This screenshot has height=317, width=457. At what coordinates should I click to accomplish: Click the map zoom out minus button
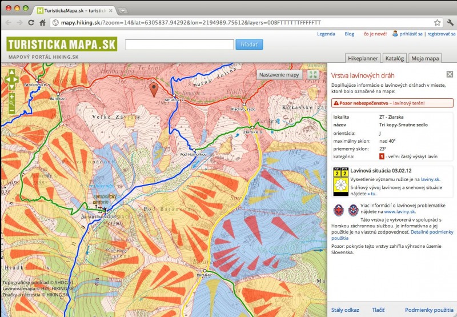[12, 110]
